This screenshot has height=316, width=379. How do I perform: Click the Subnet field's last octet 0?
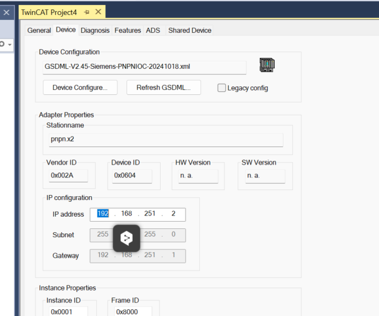173,234
